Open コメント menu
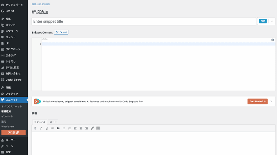This screenshot has height=155, width=277. click(14, 37)
